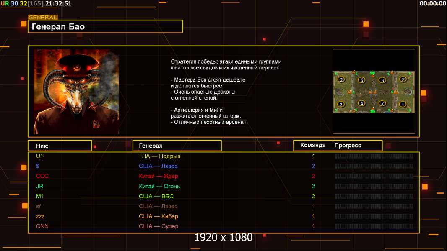Viewport: 447px width, 251px height.
Task: Select the 'Генерал' column header
Action: pyautogui.click(x=177, y=146)
